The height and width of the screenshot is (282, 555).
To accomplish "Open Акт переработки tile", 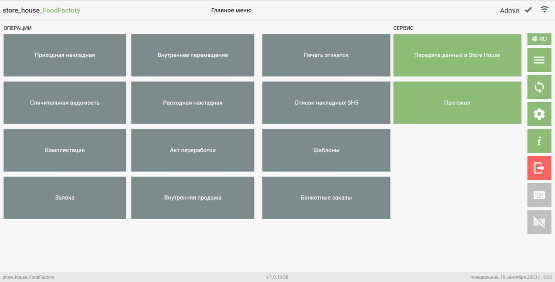I will pyautogui.click(x=193, y=150).
